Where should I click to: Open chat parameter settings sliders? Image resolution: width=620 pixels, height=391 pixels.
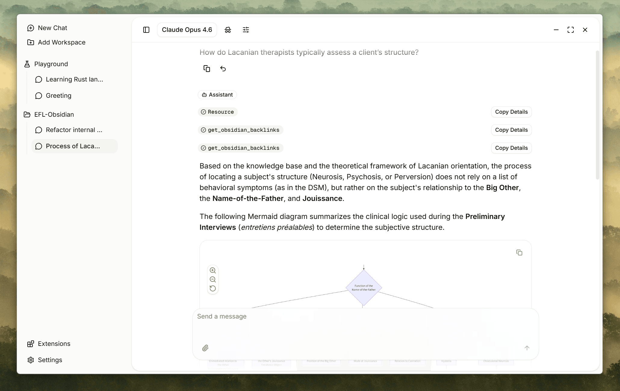pos(246,29)
